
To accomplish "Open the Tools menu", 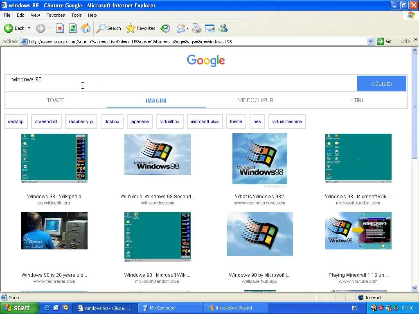I will tap(77, 15).
